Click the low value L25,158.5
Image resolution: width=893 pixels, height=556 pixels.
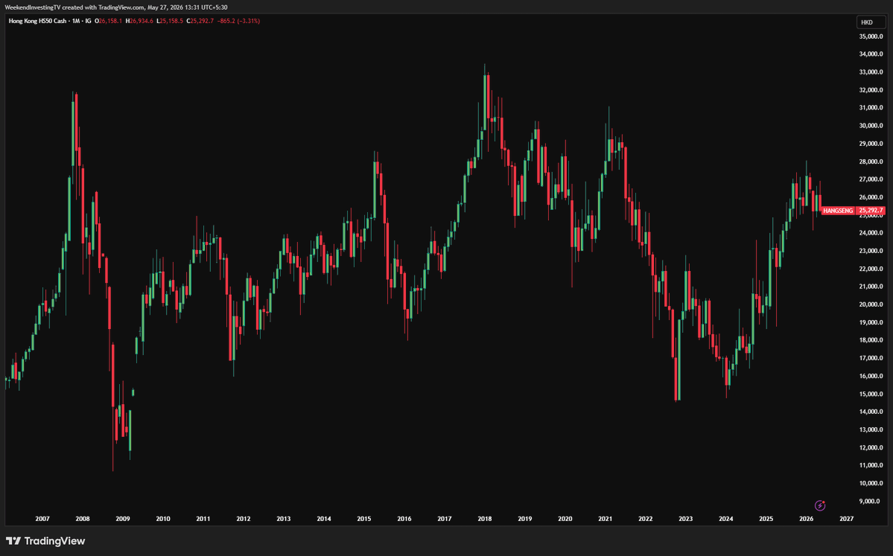pos(170,21)
